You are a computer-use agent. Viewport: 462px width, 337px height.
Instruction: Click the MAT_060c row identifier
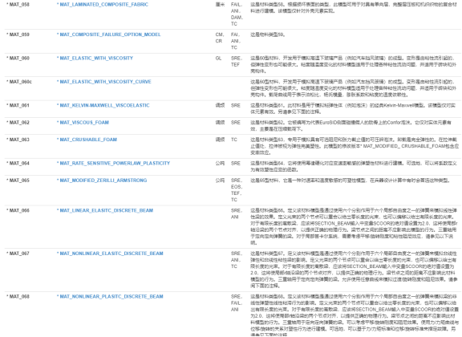tap(19, 82)
